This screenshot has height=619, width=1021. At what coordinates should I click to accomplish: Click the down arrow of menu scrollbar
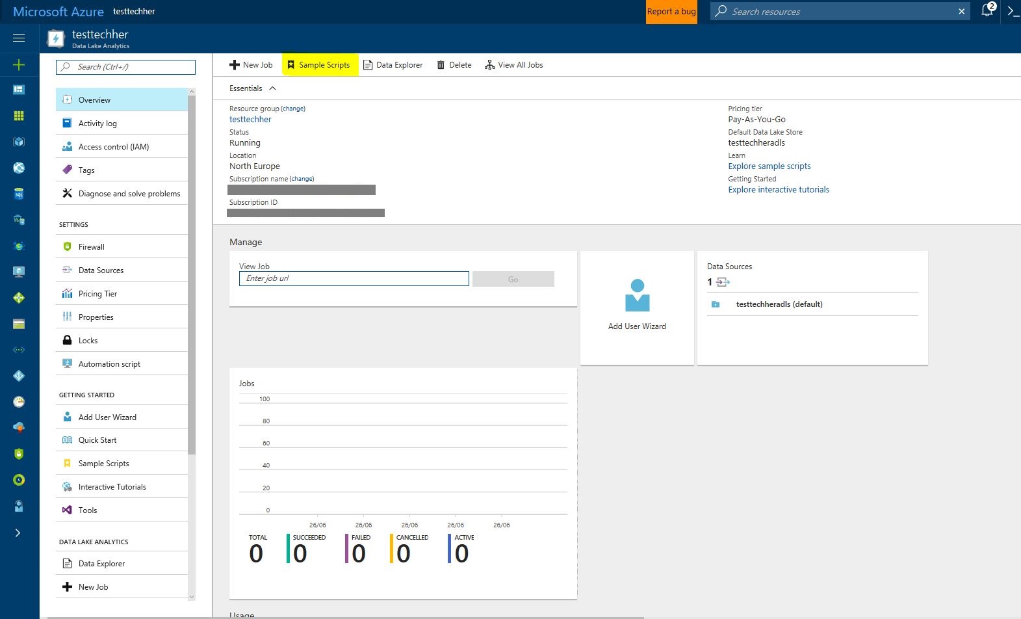192,596
